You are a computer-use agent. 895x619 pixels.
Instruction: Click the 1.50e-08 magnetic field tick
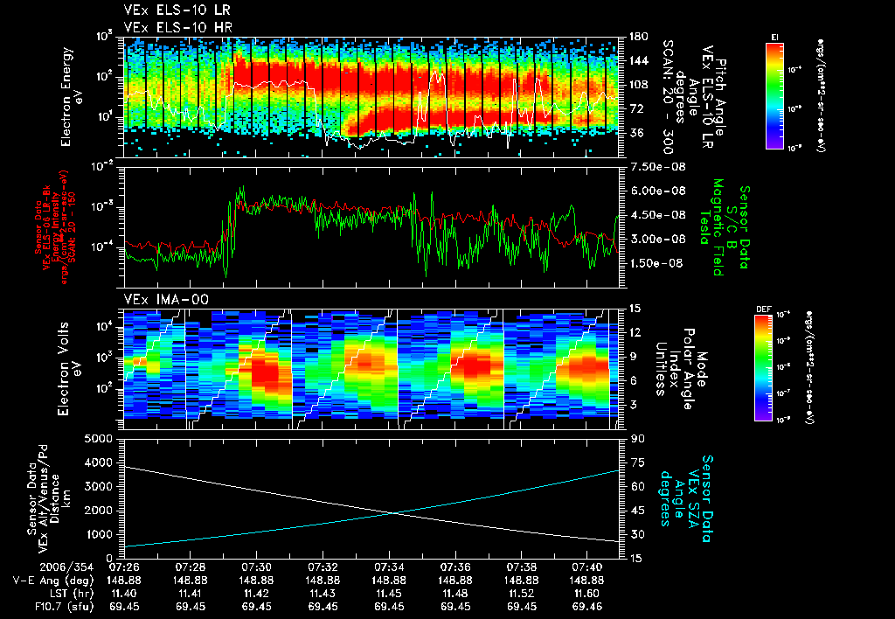(657, 263)
